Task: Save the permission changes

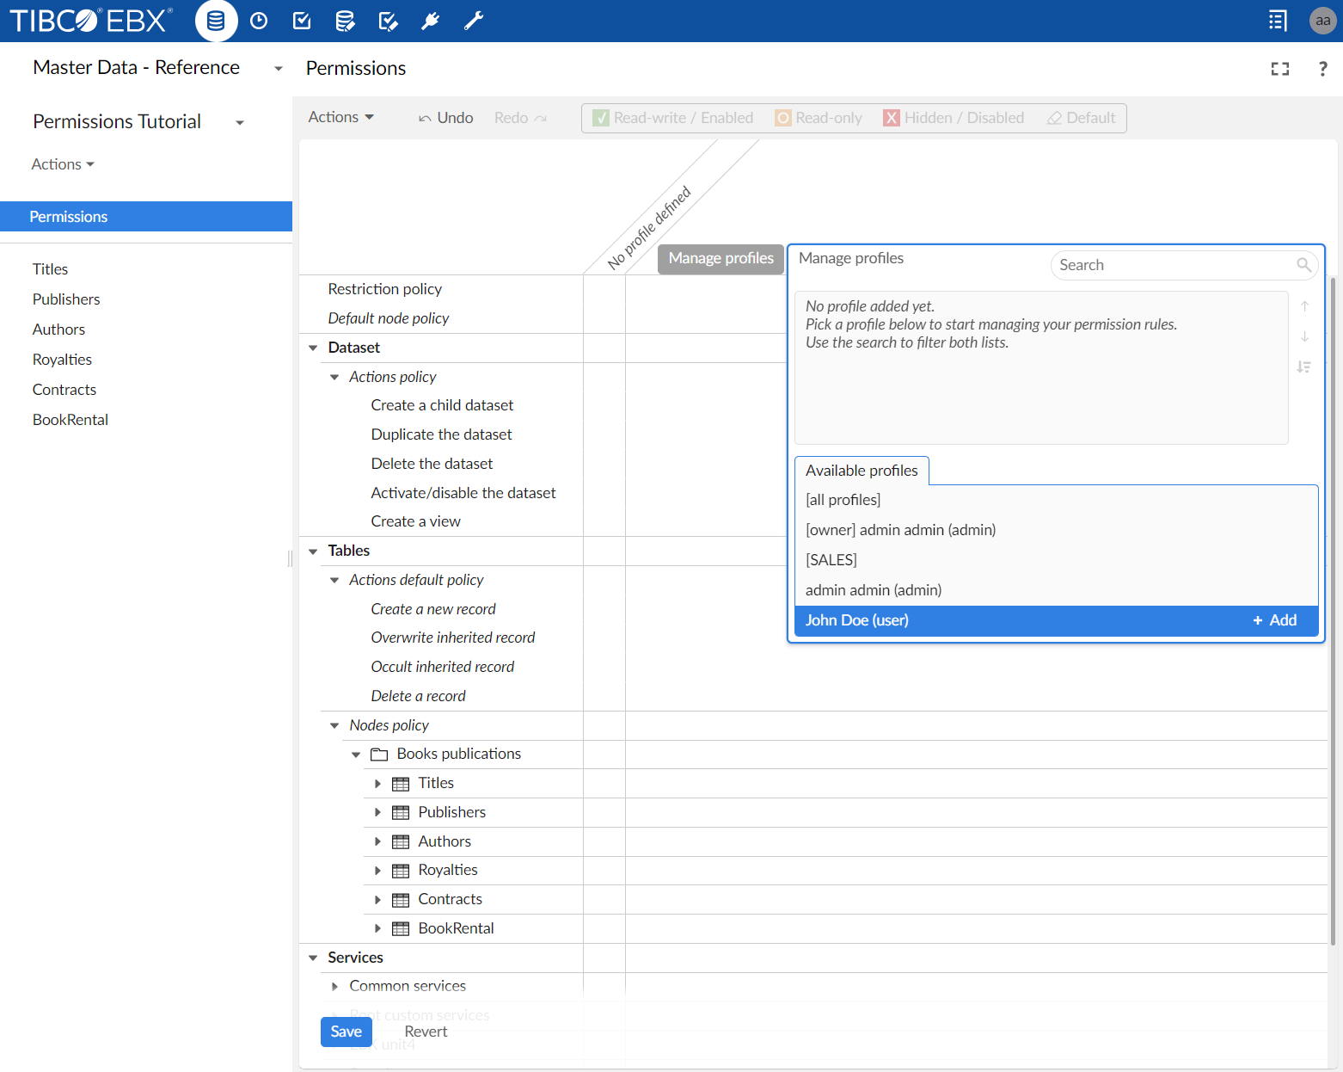Action: (x=346, y=1032)
